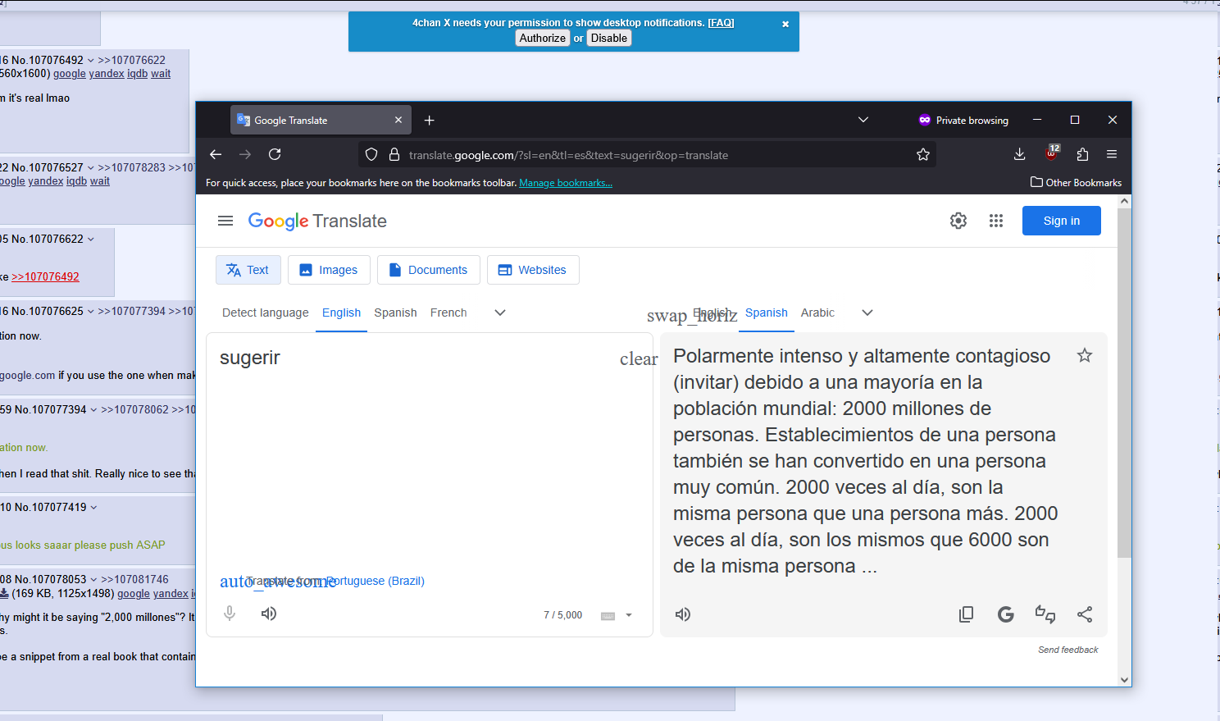This screenshot has height=721, width=1220.
Task: Select French as source language
Action: tap(448, 313)
